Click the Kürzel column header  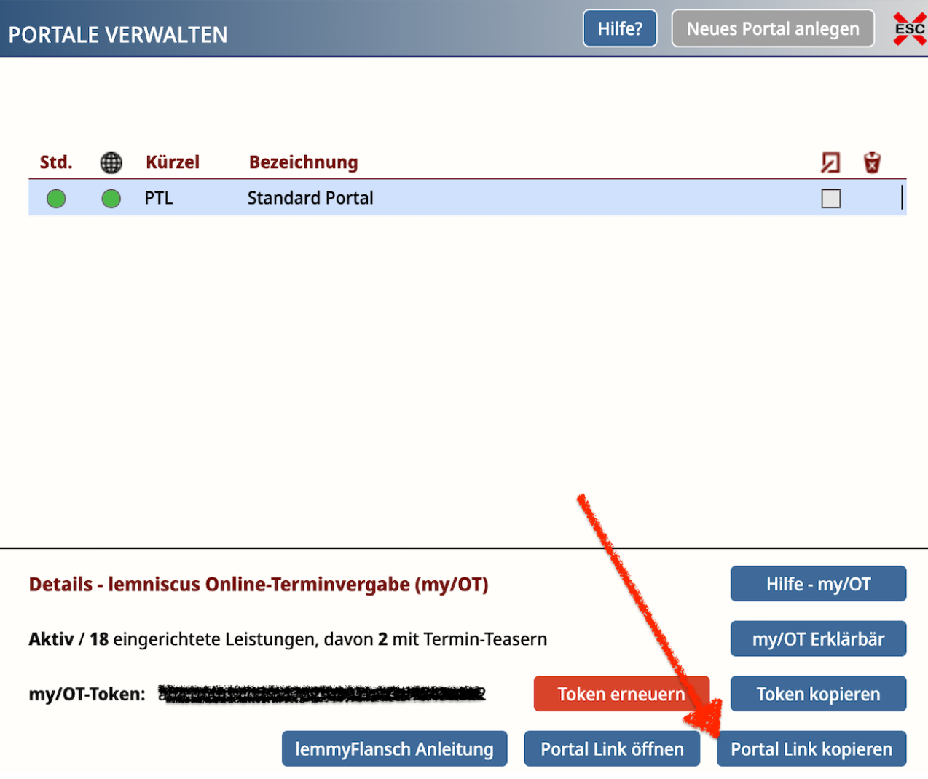coord(172,162)
